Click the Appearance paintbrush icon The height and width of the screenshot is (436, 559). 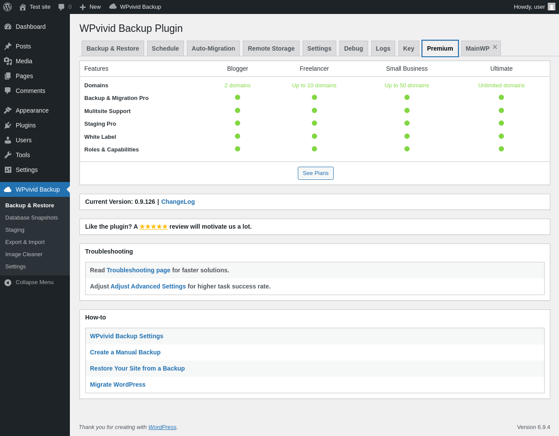pyautogui.click(x=8, y=110)
